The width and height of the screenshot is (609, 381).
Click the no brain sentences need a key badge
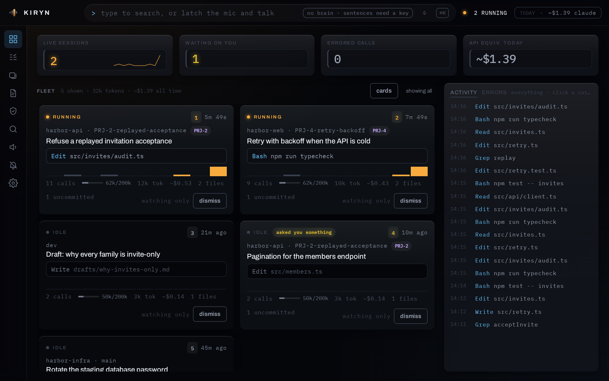tap(358, 13)
